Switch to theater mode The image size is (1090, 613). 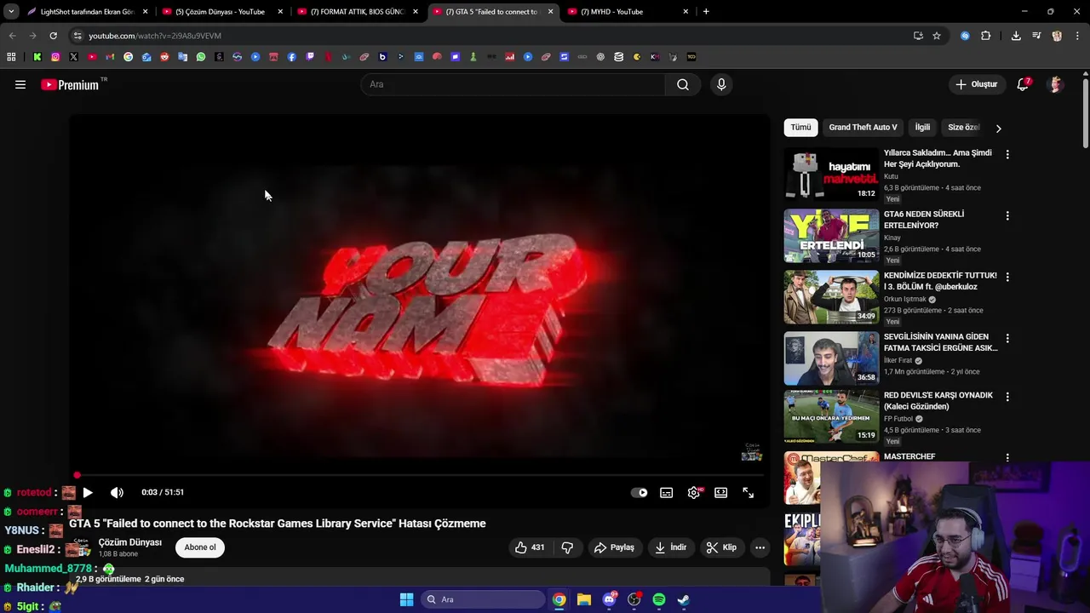[x=721, y=492]
